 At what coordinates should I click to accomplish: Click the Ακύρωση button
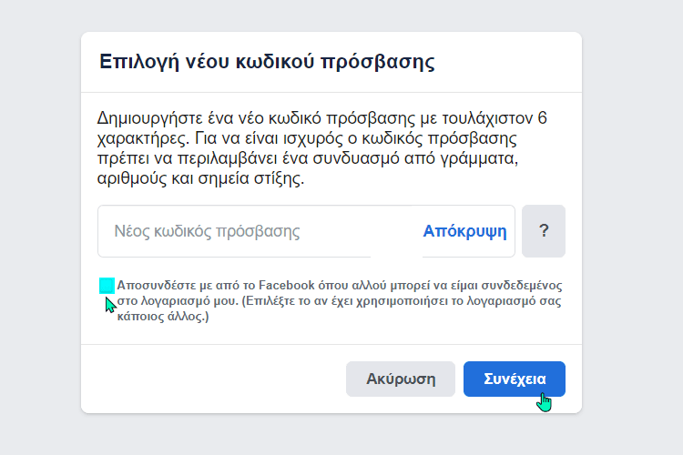pyautogui.click(x=401, y=379)
